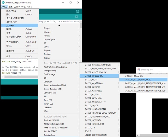Select 終了 to quit Arduino
Viewport: 168px width, 137px height.
(20, 56)
